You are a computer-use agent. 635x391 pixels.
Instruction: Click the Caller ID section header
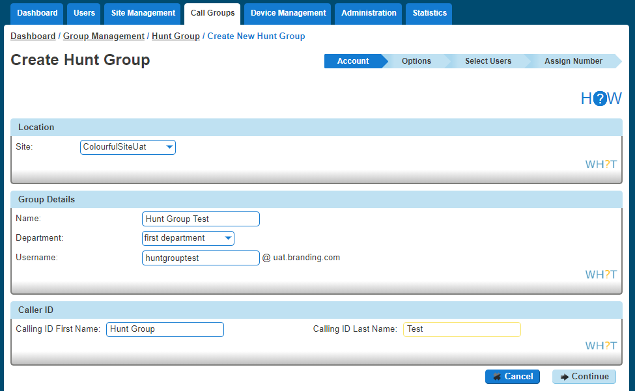point(317,310)
